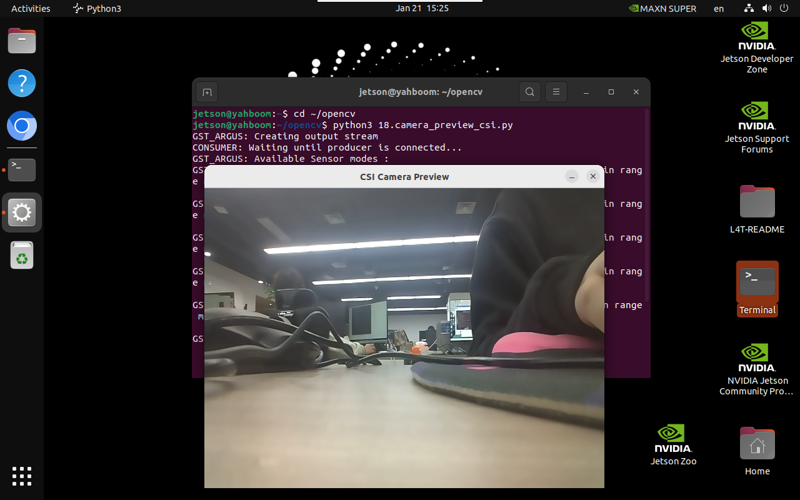Open volume icon in top bar
This screenshot has height=500, width=800.
(766, 9)
